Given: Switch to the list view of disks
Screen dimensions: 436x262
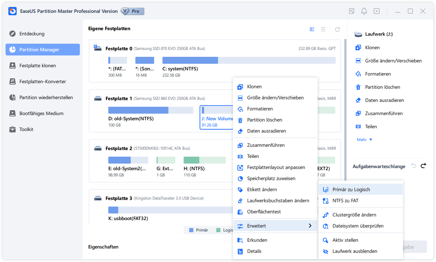Looking at the screenshot, I should click(x=323, y=29).
